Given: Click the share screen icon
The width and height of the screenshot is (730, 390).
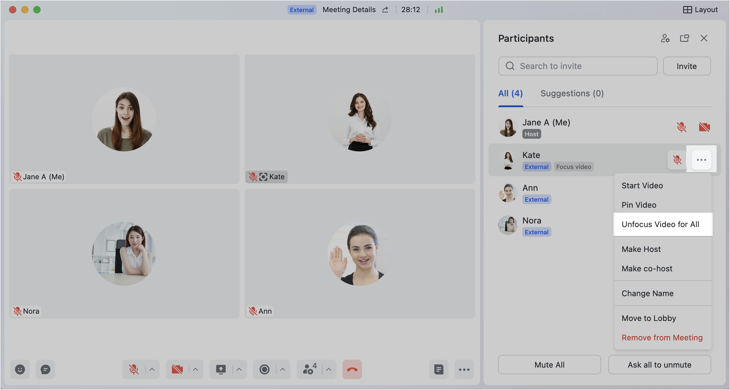Looking at the screenshot, I should [x=221, y=369].
